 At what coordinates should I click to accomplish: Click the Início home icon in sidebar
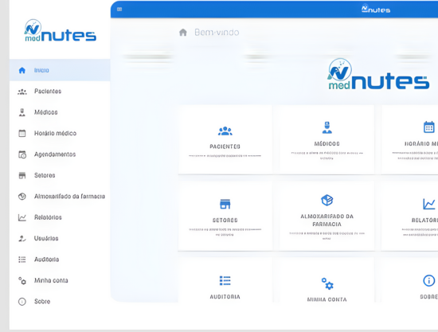pos(22,70)
